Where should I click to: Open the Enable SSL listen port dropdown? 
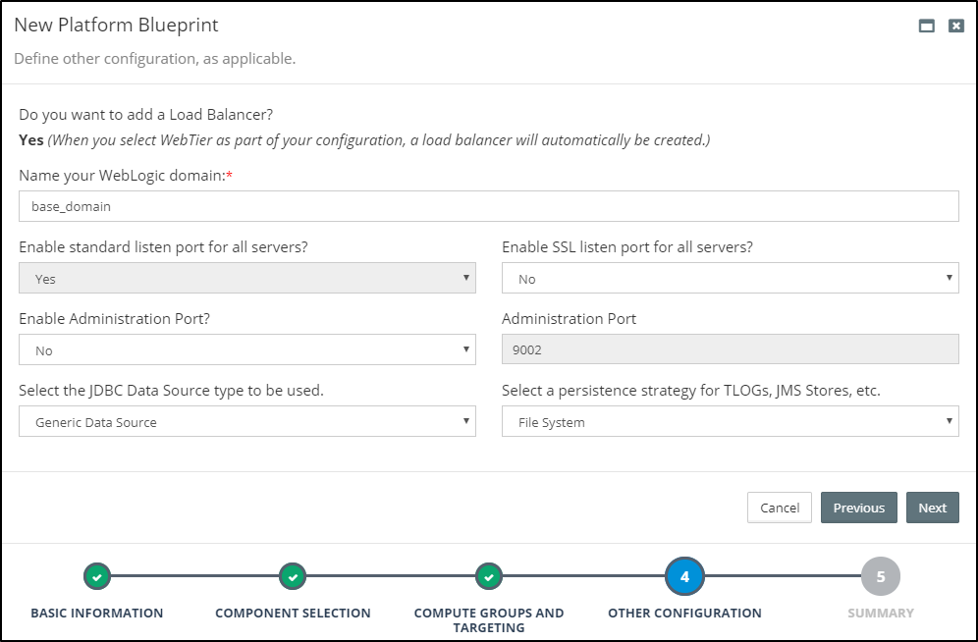point(730,279)
